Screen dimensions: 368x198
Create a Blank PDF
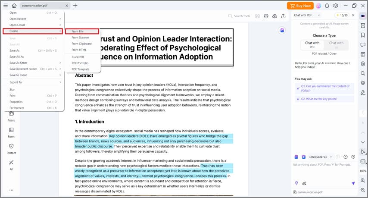point(83,57)
